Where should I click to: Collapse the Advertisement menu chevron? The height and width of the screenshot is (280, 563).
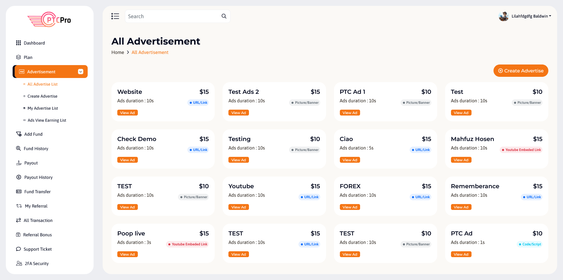pos(81,72)
